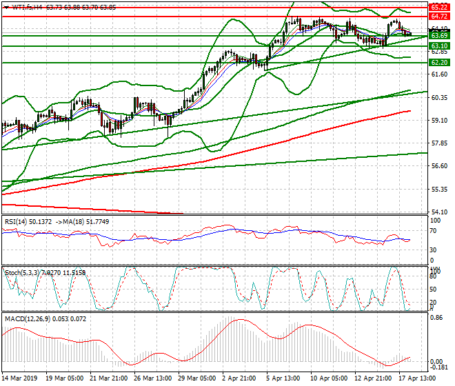This screenshot has width=455, height=386.
Task: Click the MACD scale value 0.86
Action: [x=436, y=318]
